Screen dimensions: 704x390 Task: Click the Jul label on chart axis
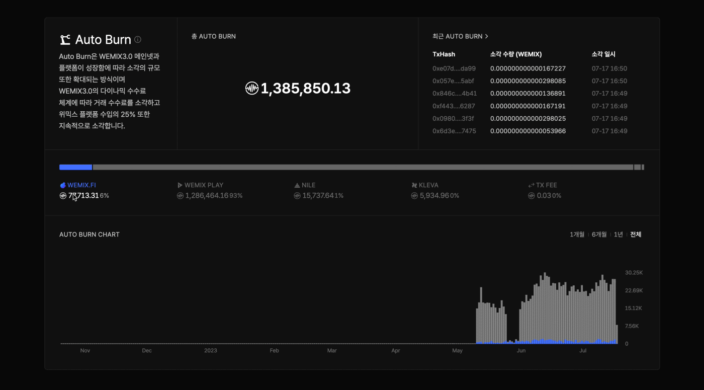[583, 351]
